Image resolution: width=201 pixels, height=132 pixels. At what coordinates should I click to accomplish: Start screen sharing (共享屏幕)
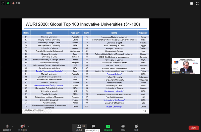point(108,128)
